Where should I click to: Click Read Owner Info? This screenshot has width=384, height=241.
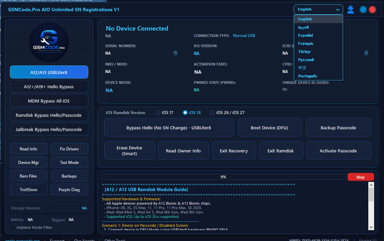click(x=183, y=150)
